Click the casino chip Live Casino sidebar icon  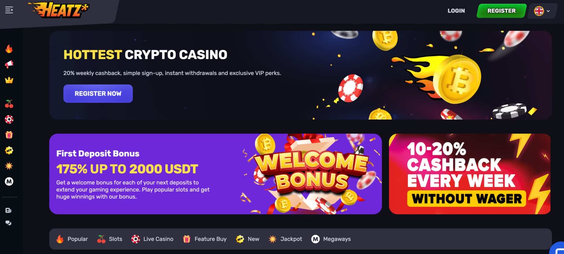(9, 119)
